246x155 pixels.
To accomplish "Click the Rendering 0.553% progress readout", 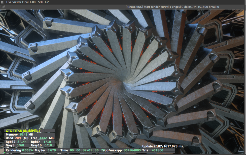I will (x=19, y=150).
